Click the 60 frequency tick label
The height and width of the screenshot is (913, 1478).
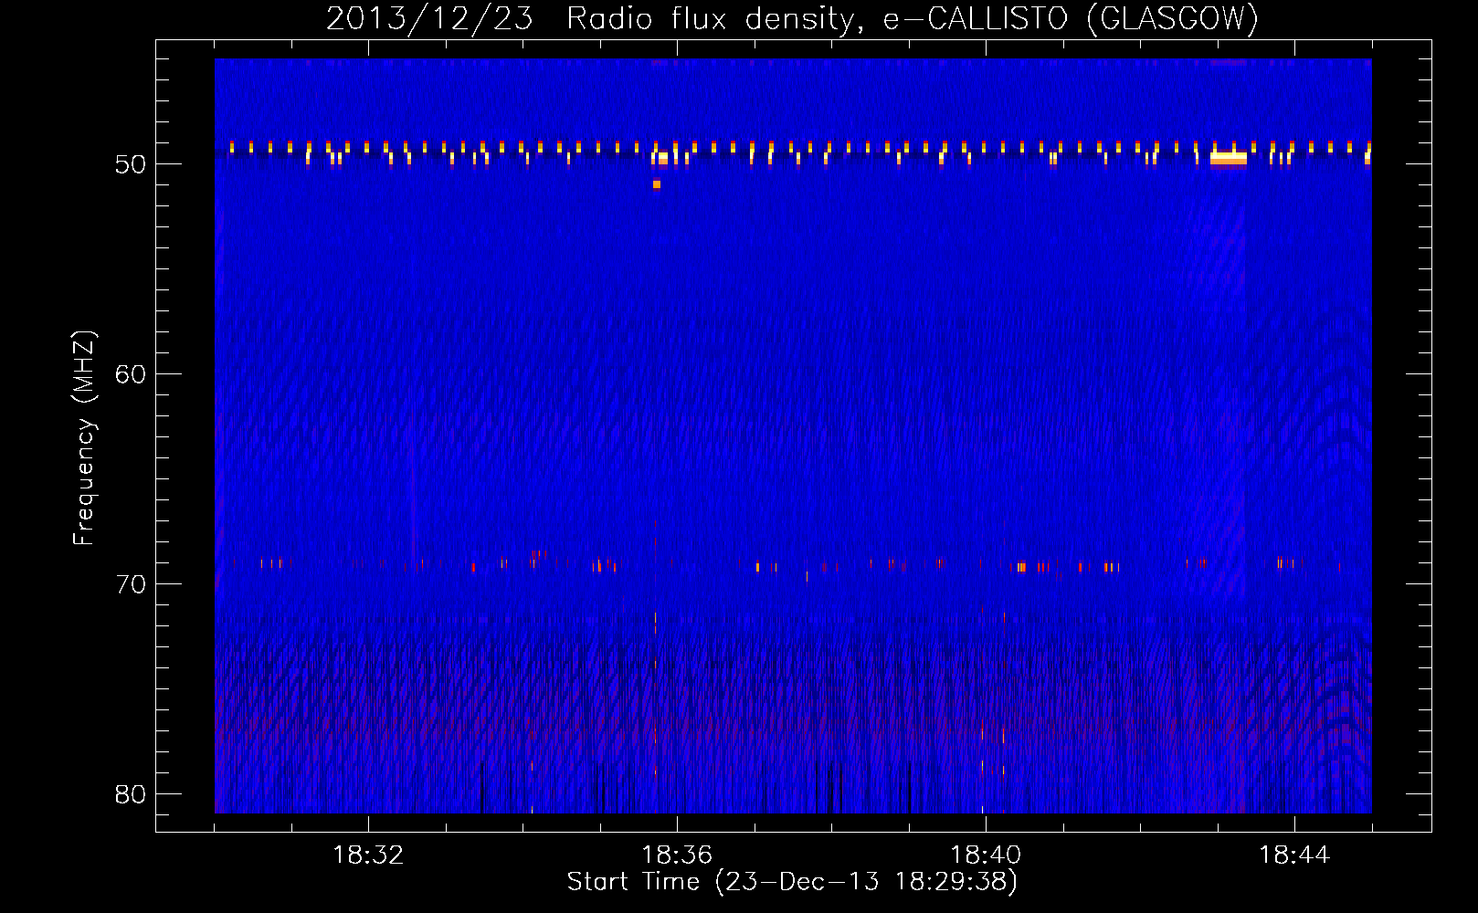[x=131, y=374]
